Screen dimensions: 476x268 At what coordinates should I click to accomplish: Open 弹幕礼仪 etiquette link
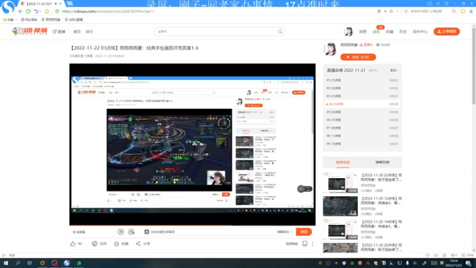click(284, 232)
